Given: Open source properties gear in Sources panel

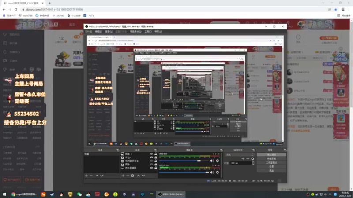Looking at the screenshot, I should pos(133,176).
